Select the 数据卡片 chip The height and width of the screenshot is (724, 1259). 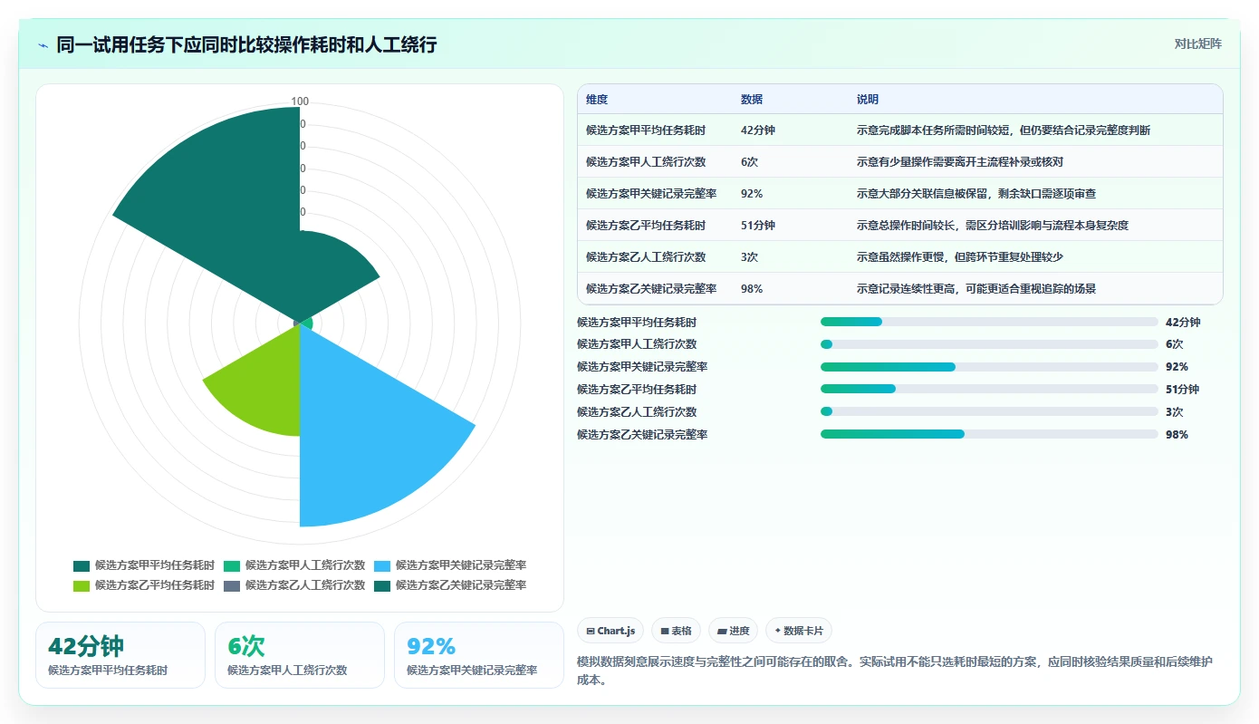(x=798, y=631)
